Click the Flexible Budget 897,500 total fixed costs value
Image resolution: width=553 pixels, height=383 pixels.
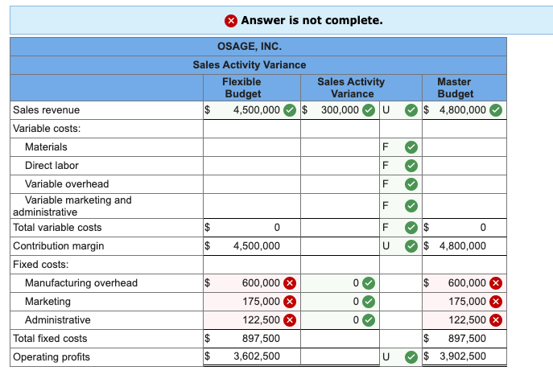pyautogui.click(x=261, y=339)
